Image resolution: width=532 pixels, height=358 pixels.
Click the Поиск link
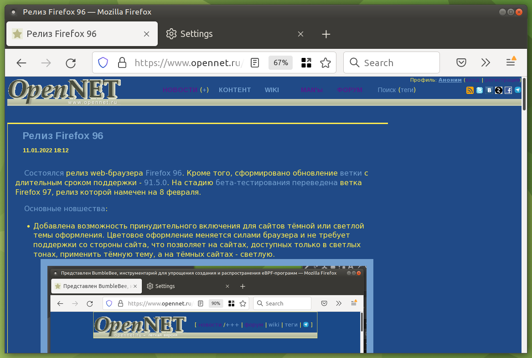[x=387, y=90]
